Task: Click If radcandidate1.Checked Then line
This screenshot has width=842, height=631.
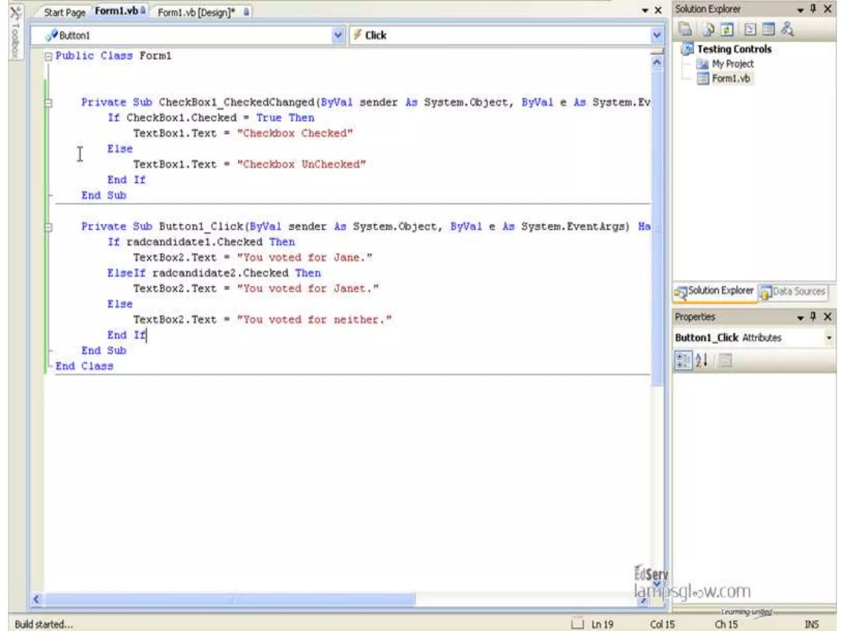Action: (201, 242)
